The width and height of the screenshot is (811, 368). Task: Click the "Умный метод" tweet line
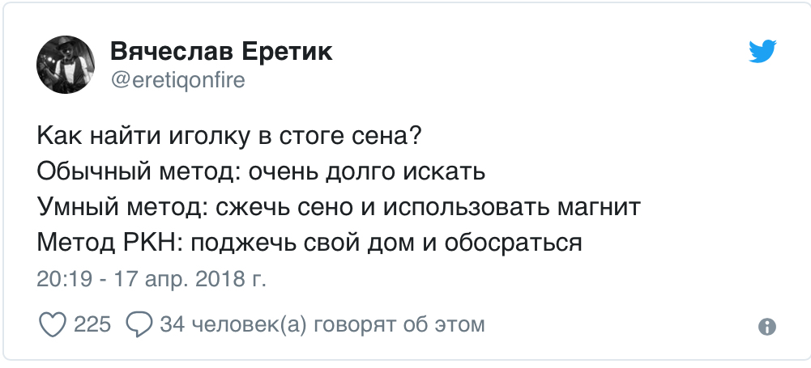click(339, 207)
